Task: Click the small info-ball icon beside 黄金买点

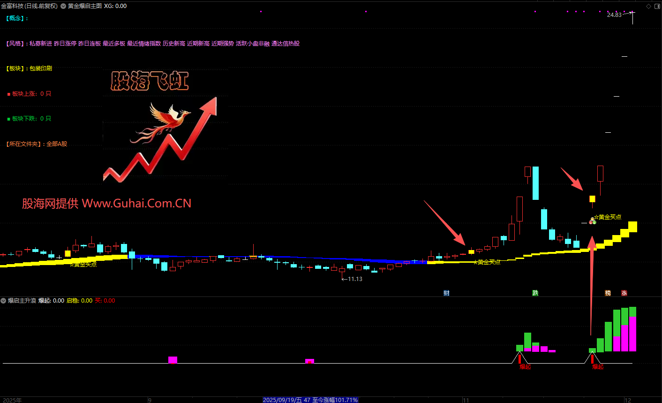Action: 592,221
